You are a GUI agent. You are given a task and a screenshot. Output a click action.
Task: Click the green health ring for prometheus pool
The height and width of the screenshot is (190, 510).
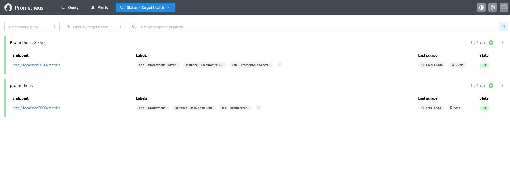(x=491, y=86)
